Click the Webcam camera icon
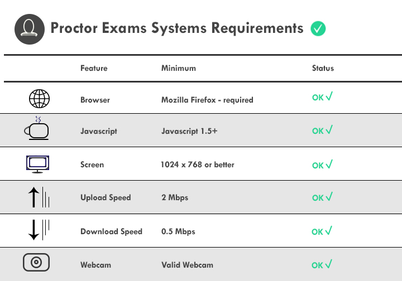 coord(36,262)
